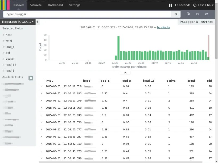Expand the 22:00:10.279 log row
Viewport: 218px width, 163px height.
pyautogui.click(x=41, y=100)
